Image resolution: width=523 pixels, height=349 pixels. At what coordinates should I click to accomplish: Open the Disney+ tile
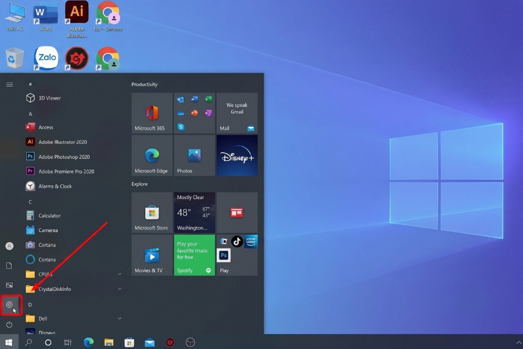click(237, 156)
